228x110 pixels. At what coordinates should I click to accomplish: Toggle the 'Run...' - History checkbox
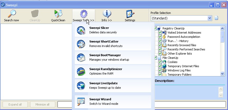coord(160,41)
